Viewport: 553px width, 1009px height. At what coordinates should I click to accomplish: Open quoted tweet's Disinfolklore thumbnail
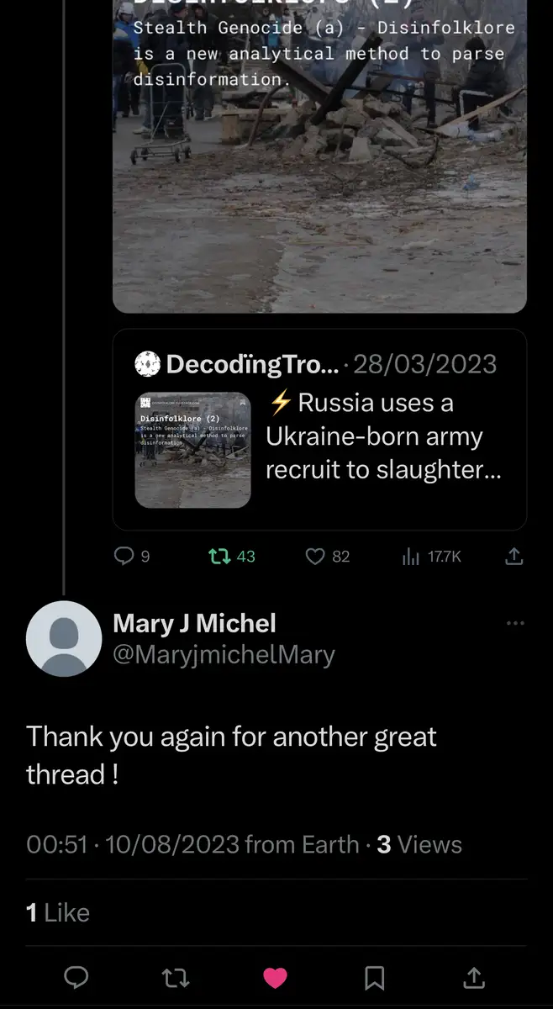tap(192, 450)
